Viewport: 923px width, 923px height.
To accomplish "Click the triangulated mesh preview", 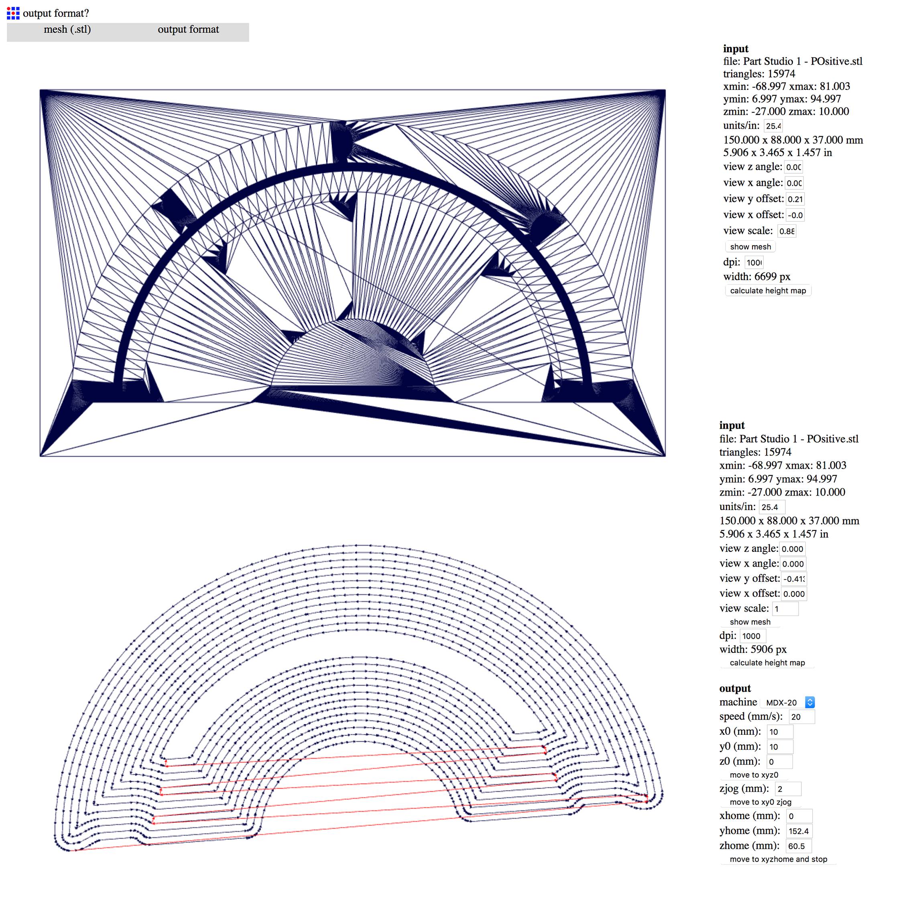I will tap(353, 273).
